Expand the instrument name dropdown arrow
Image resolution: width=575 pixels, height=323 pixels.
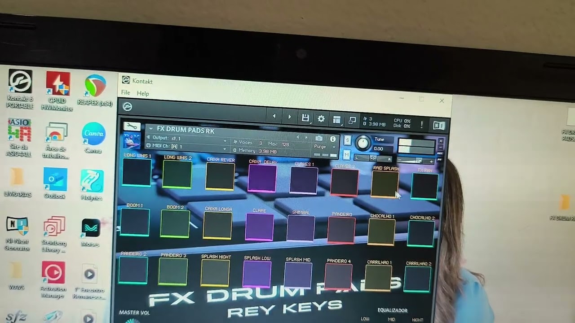pyautogui.click(x=150, y=129)
